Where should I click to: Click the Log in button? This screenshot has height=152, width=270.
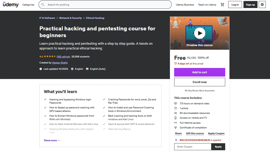(x=235, y=5)
